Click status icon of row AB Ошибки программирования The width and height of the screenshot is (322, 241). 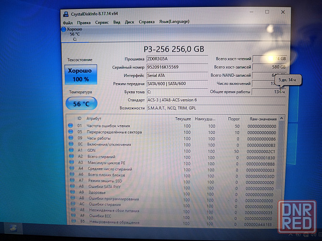coord(73,198)
